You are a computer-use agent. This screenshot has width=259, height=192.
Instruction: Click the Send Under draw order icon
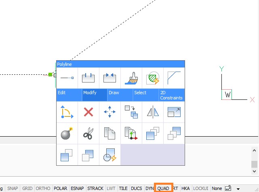click(88, 155)
